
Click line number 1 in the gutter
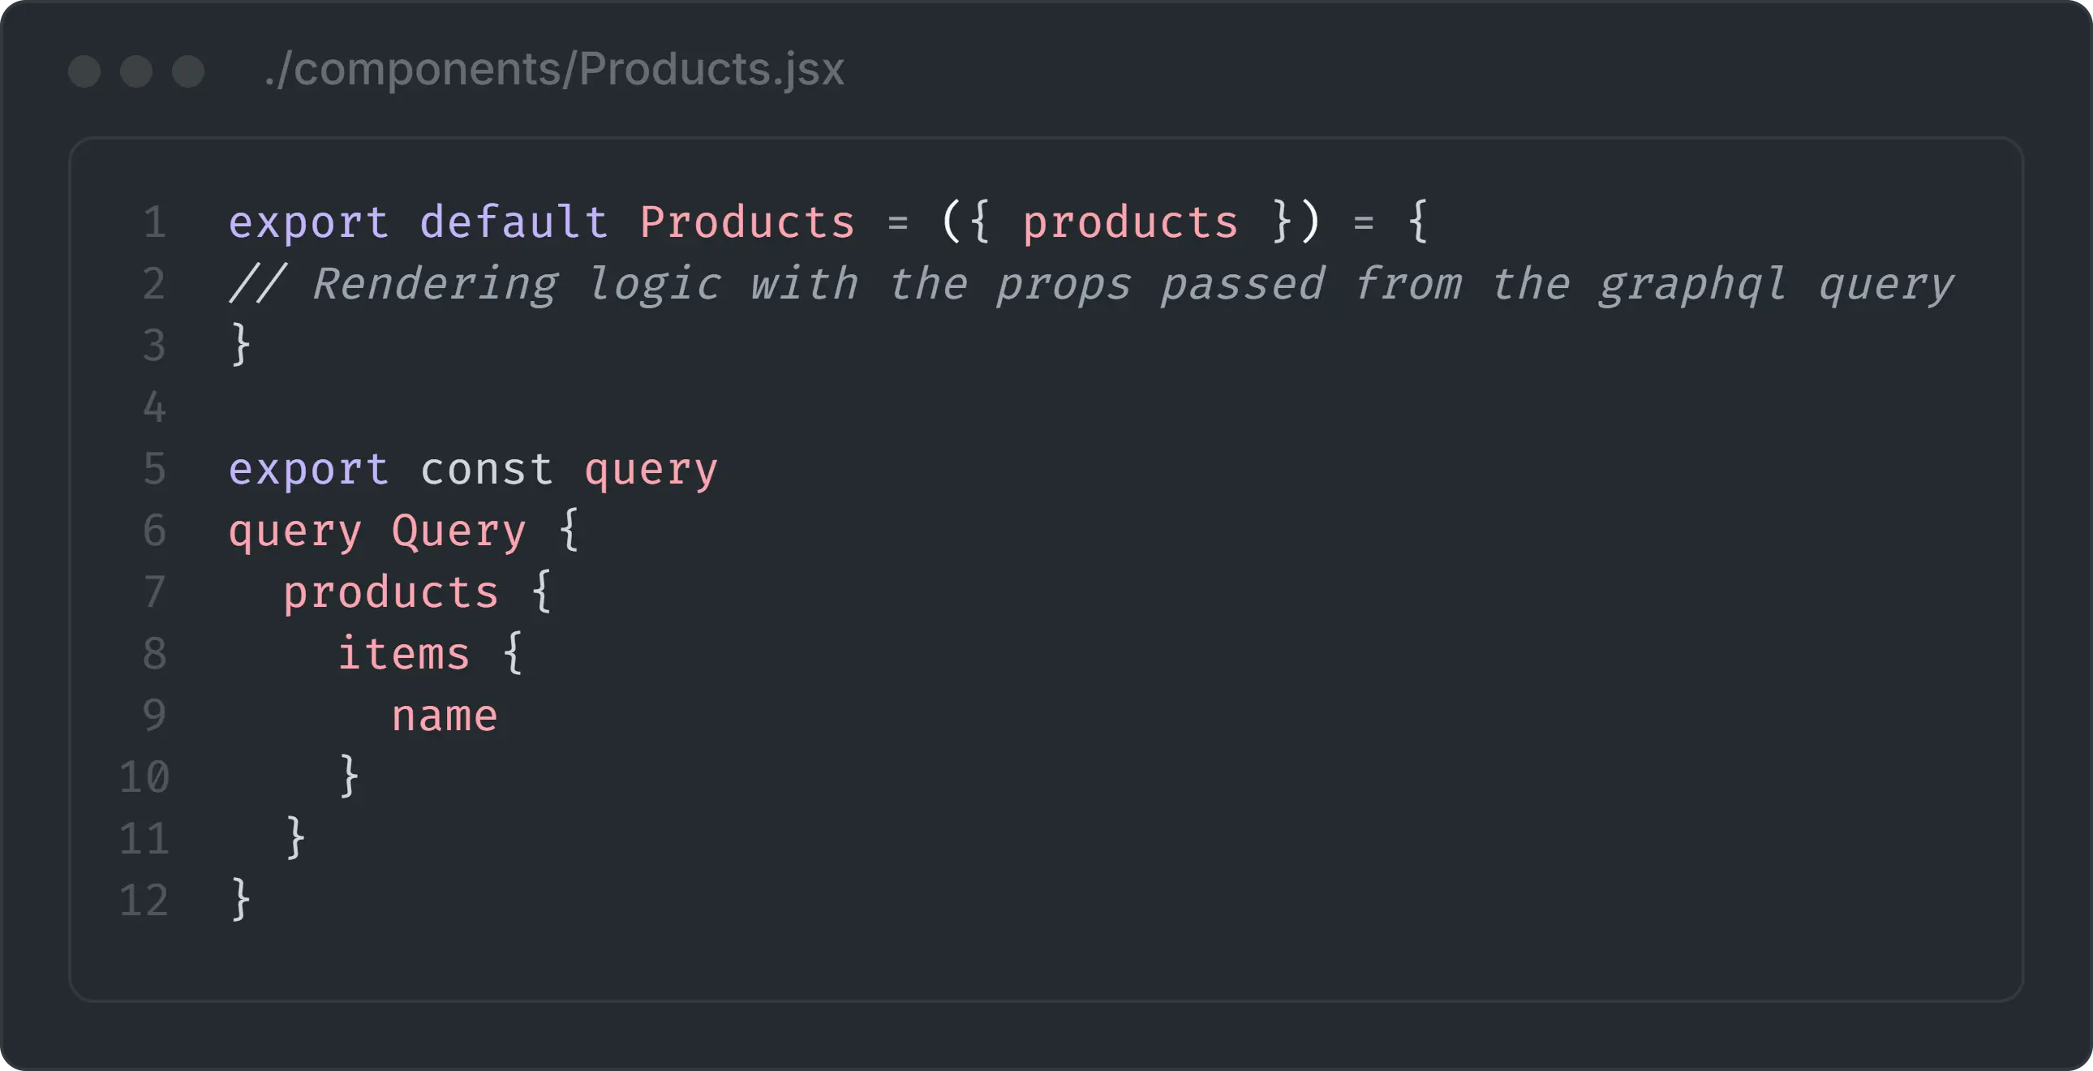click(x=154, y=222)
